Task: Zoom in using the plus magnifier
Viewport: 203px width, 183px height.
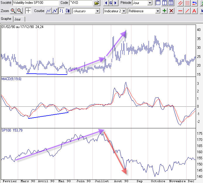Action: click(13, 11)
